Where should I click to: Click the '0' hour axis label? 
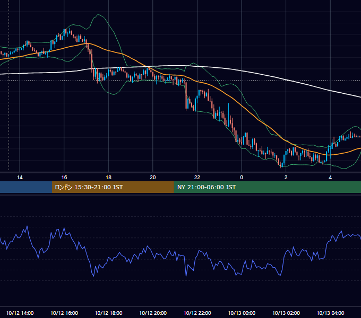242,178
